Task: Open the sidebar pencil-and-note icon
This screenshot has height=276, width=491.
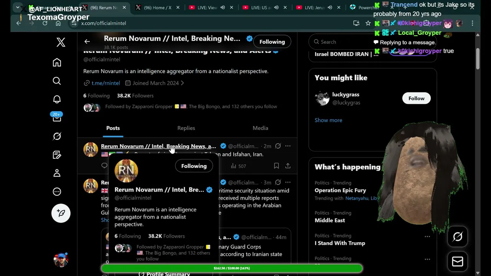Action: tap(57, 155)
